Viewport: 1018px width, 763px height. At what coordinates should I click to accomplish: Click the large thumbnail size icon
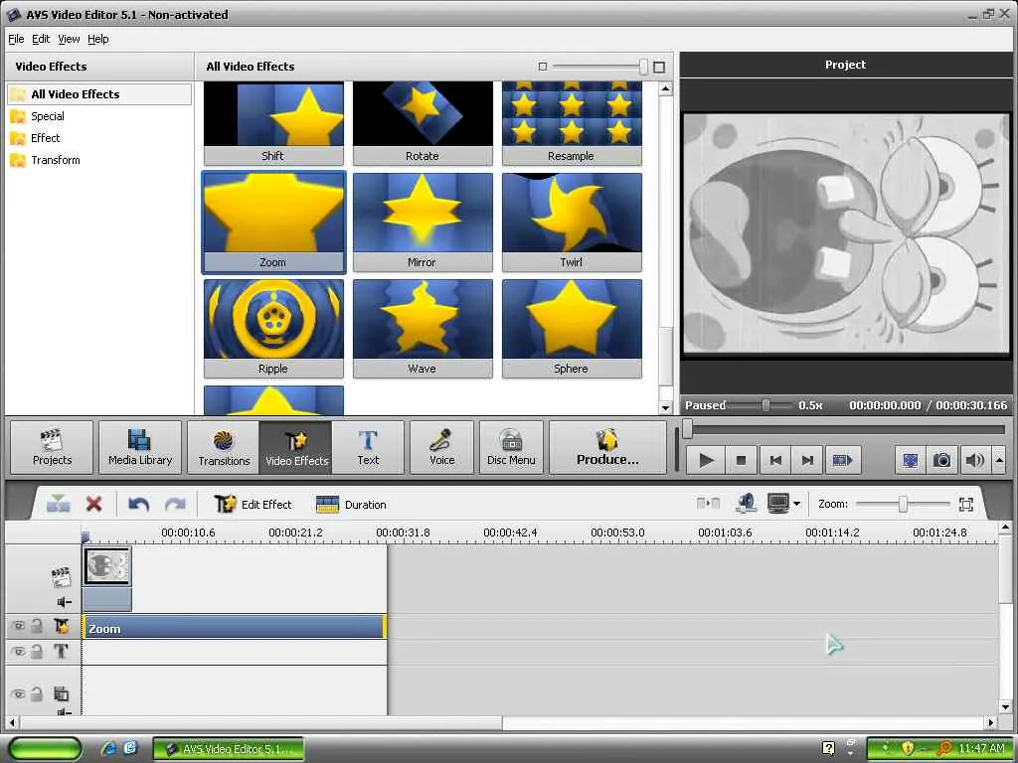point(659,67)
